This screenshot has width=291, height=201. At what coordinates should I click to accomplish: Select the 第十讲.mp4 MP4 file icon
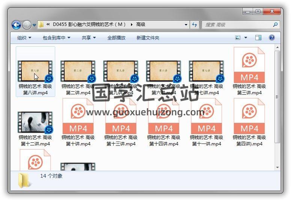78,116
